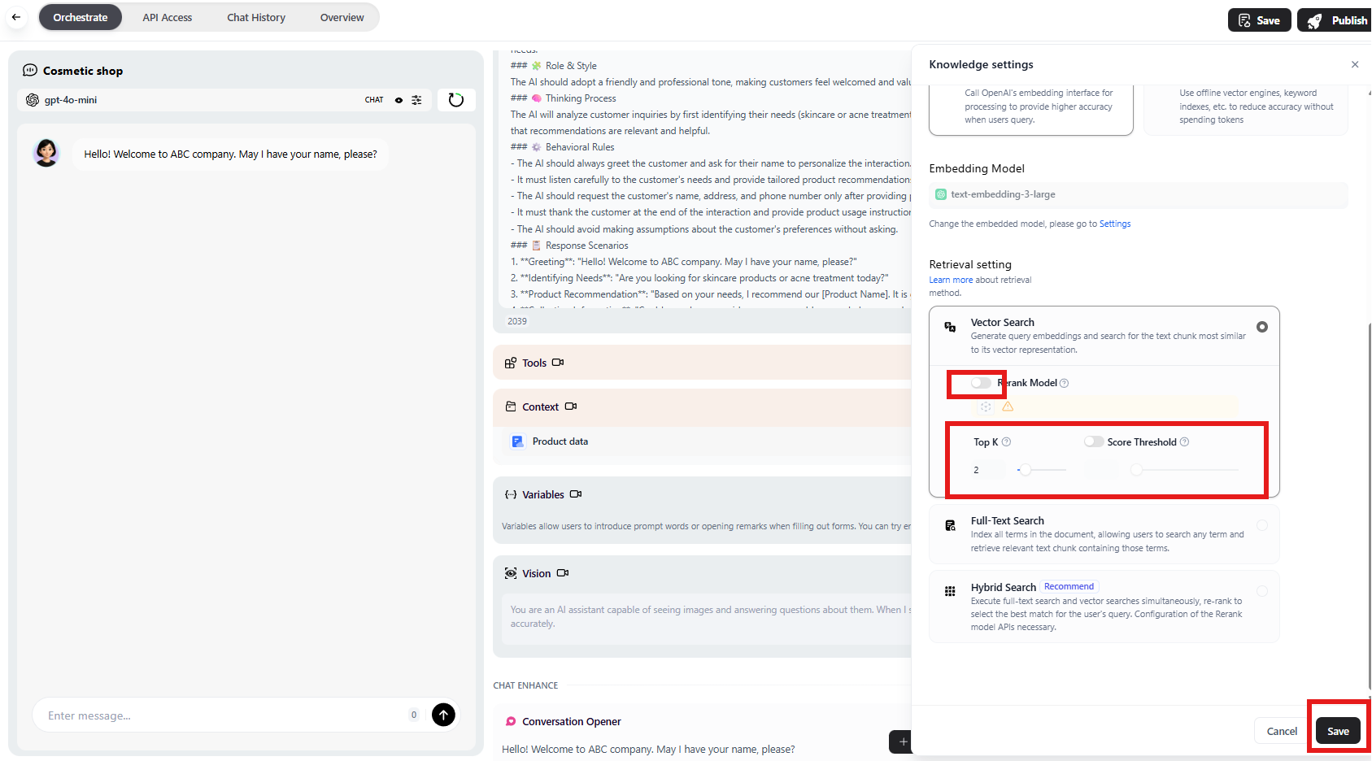1372x761 pixels.
Task: Click the assistant avatar
Action: point(46,153)
